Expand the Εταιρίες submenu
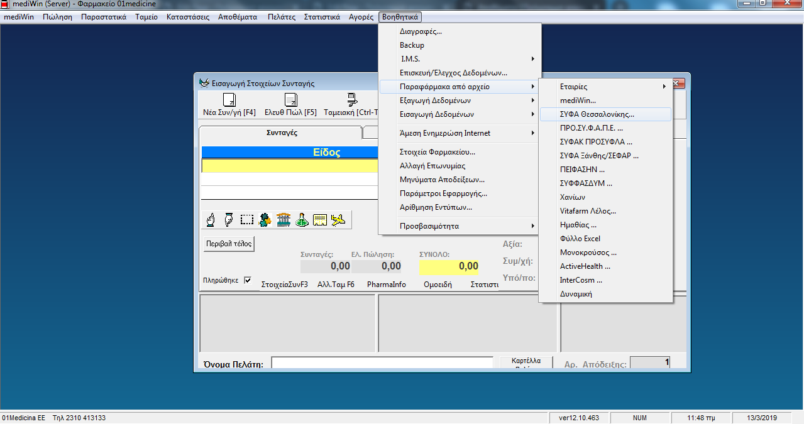Viewport: 804px width, 424px height. pos(606,87)
